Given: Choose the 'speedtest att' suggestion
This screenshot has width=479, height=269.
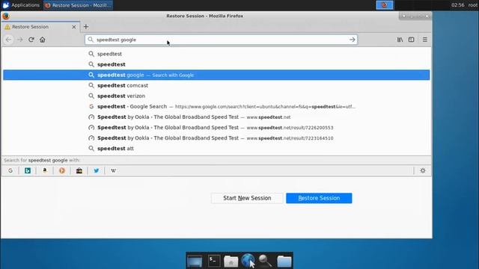Looking at the screenshot, I should [x=216, y=149].
